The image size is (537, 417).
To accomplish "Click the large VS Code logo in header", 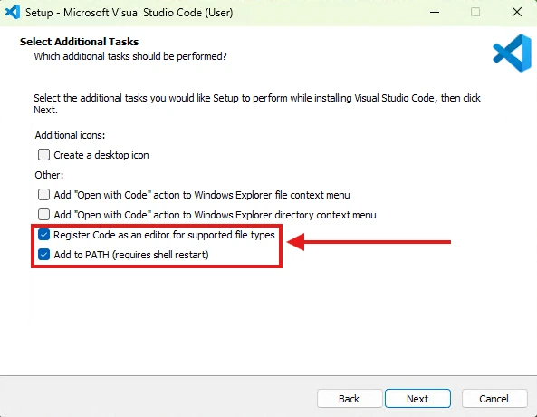I will 513,53.
